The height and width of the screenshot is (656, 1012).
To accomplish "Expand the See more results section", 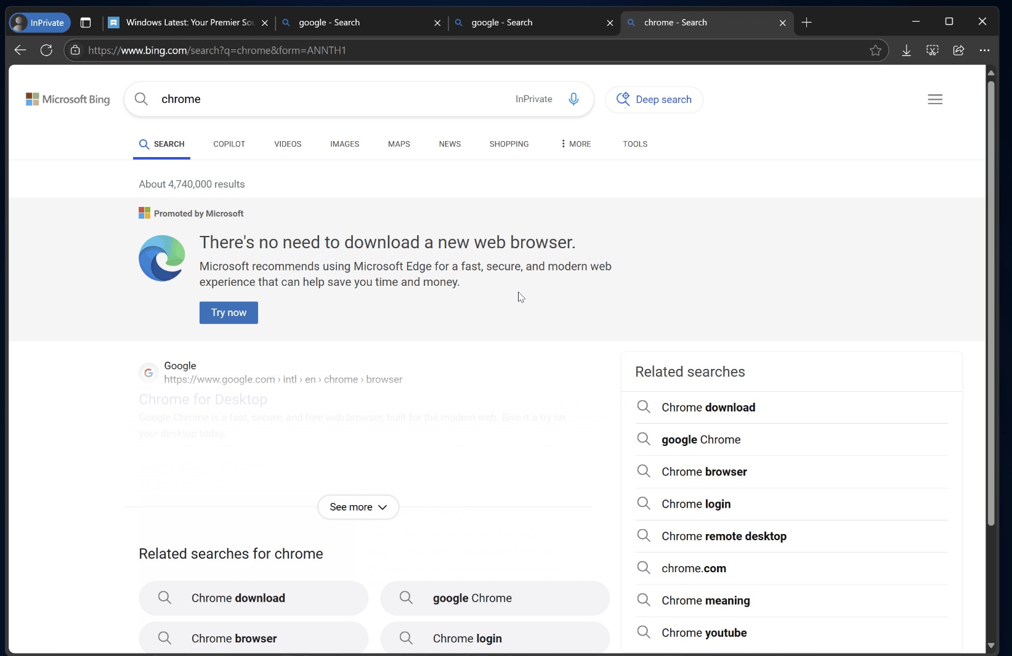I will [357, 507].
